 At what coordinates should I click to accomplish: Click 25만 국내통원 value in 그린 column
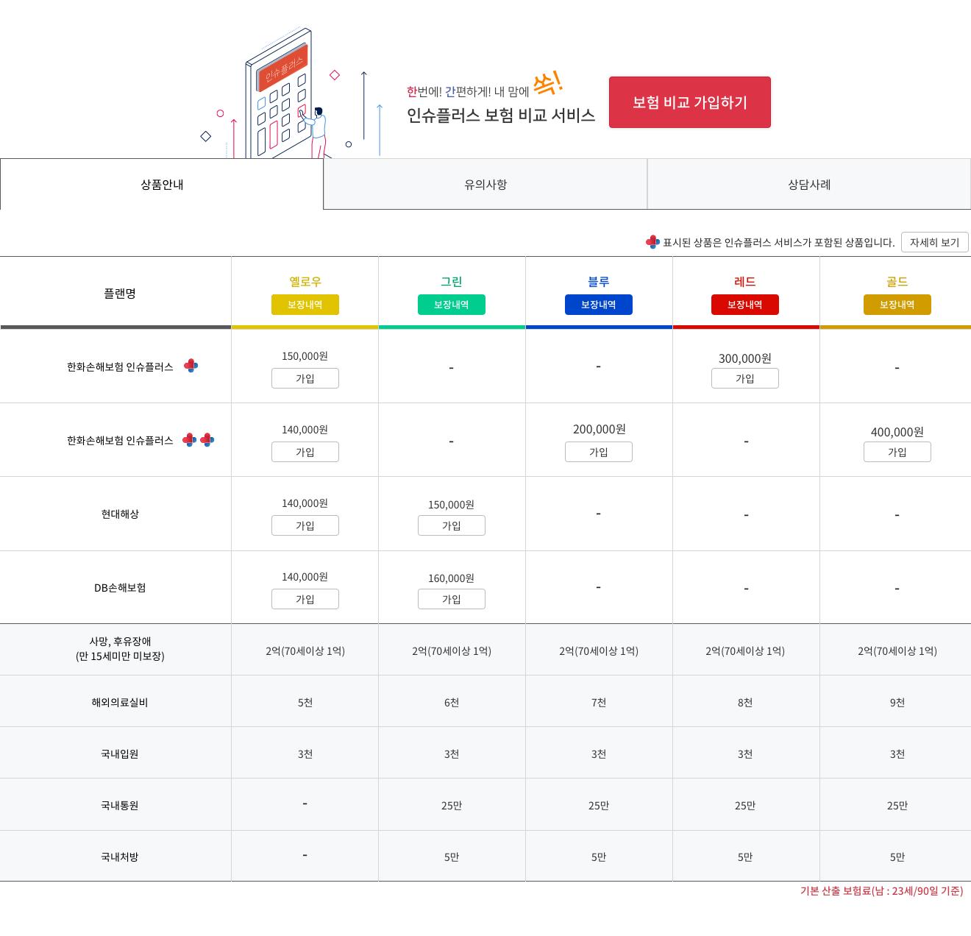(452, 805)
